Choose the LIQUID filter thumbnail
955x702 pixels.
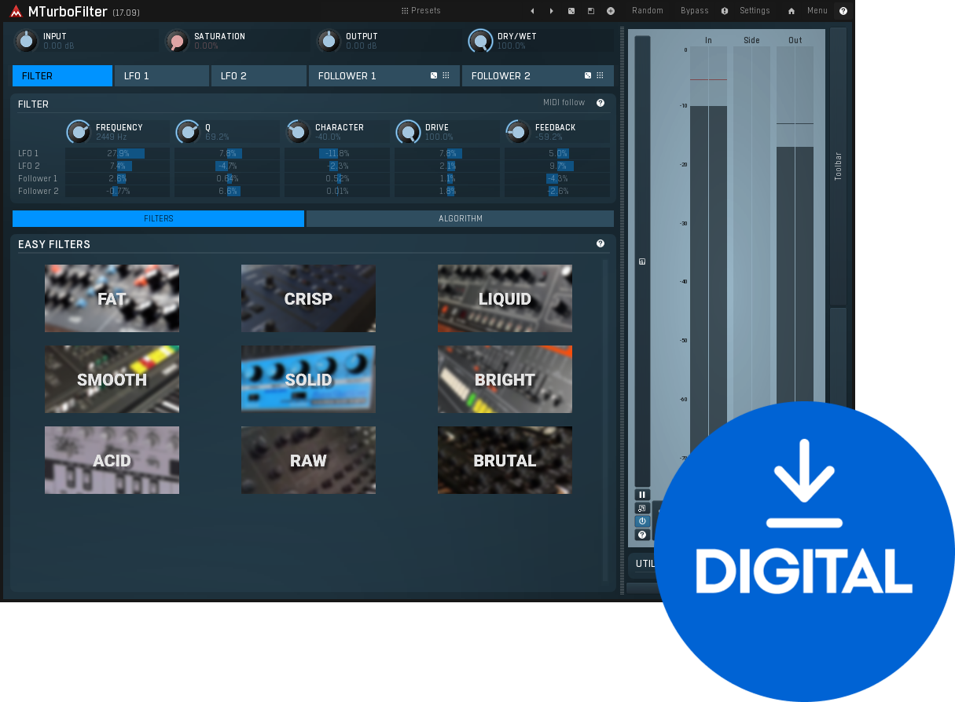point(505,298)
